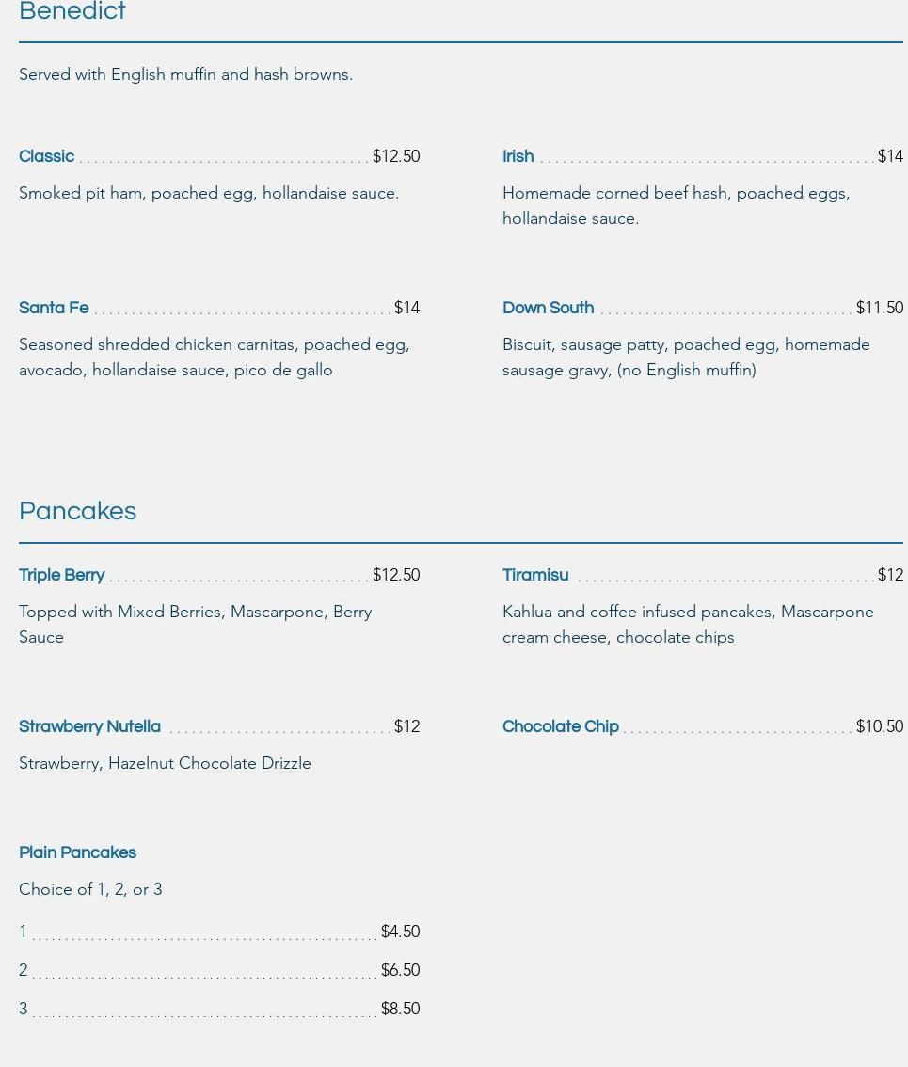Click the $12.50 Classic benedict price

click(396, 156)
